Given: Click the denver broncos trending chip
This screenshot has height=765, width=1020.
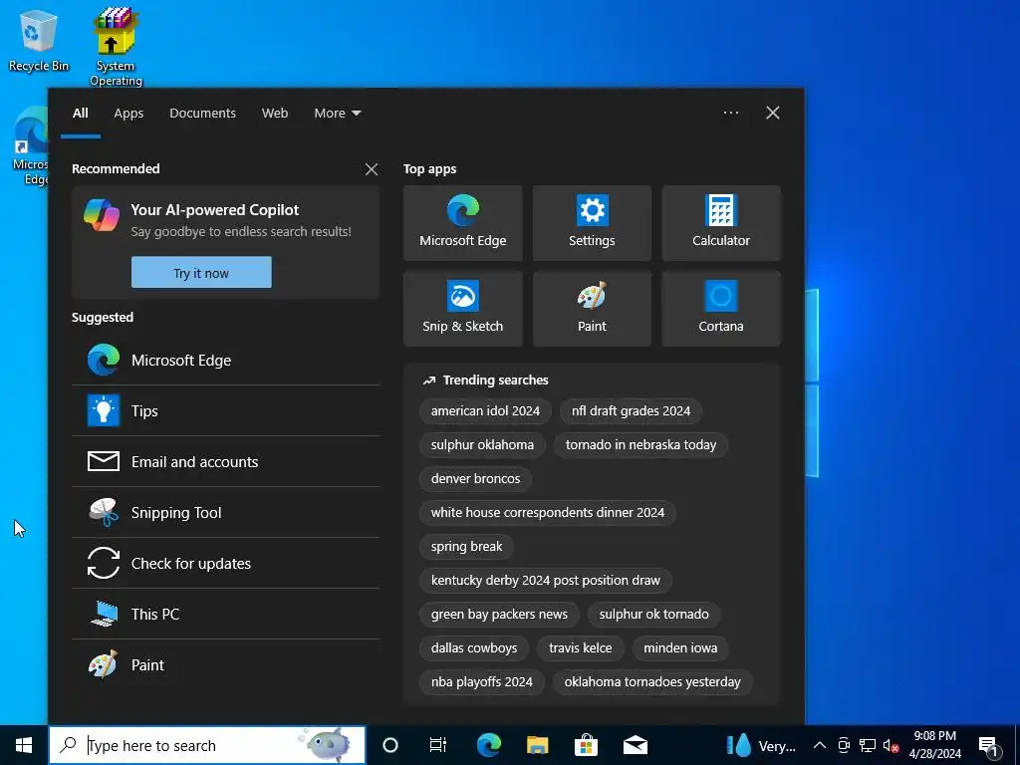Looking at the screenshot, I should 475,479.
